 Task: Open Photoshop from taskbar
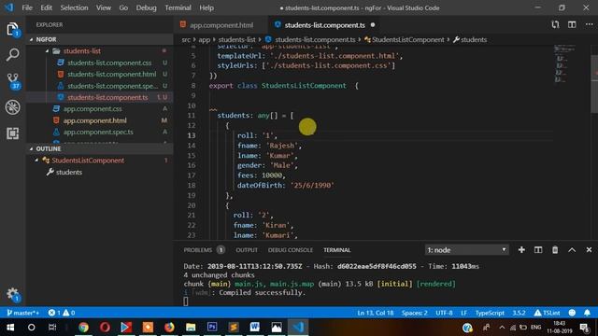[212, 328]
